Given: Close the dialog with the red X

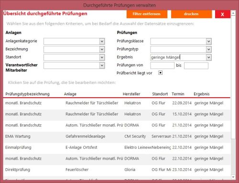Looking at the screenshot, I should (223, 14).
